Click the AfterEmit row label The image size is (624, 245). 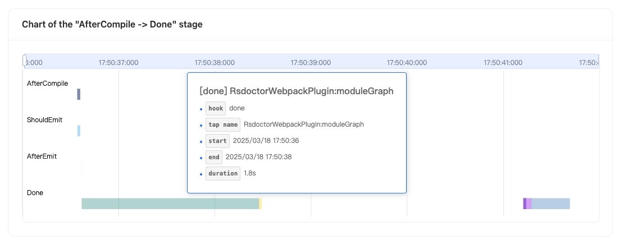42,156
